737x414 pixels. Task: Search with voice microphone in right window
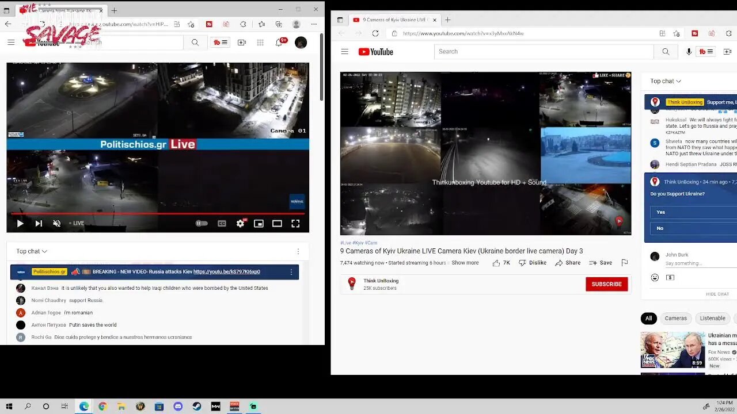point(689,52)
